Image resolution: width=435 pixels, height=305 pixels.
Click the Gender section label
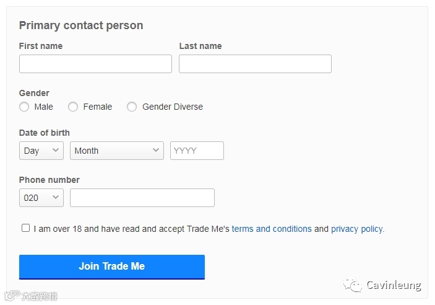click(34, 93)
